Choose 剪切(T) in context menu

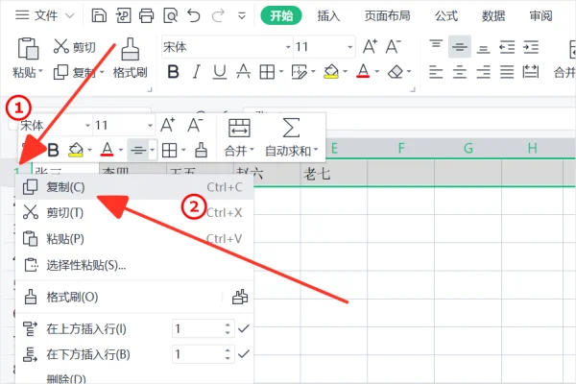134,213
